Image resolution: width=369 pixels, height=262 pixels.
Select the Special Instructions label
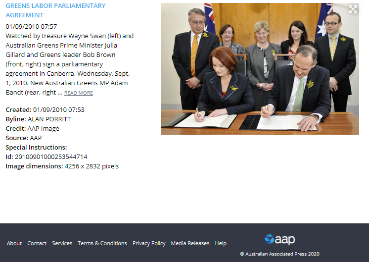(x=36, y=147)
